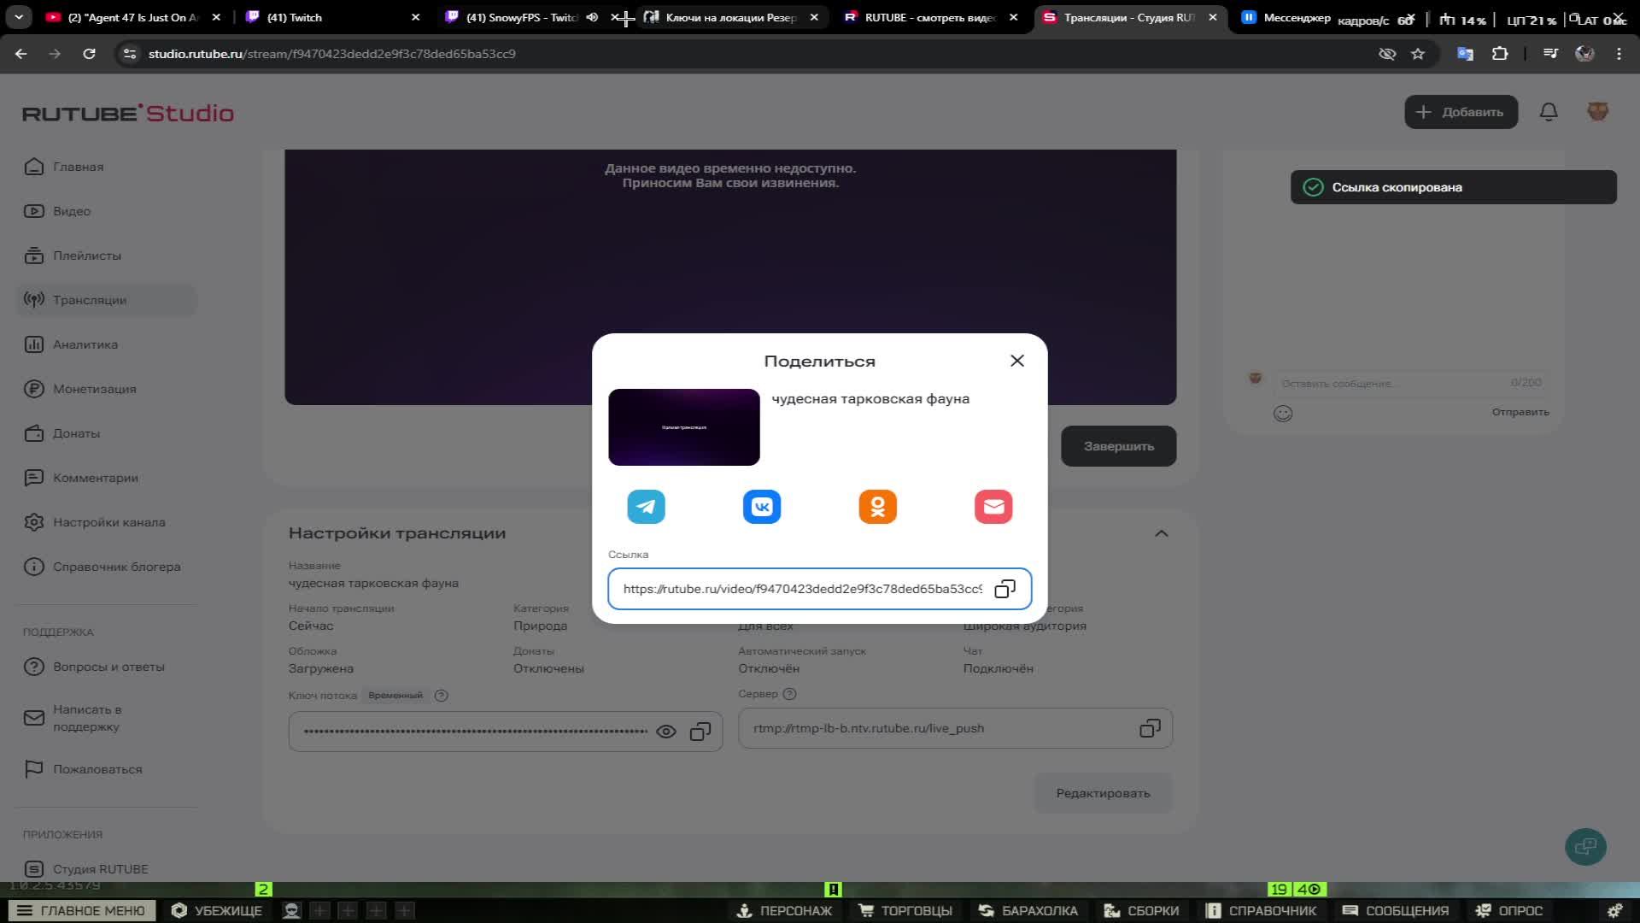Open the Добавить dropdown button
The width and height of the screenshot is (1640, 923).
1460,112
